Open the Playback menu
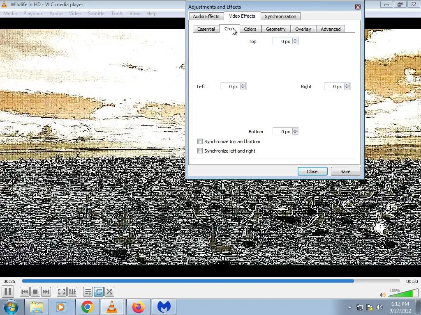Image resolution: width=421 pixels, height=315 pixels. tap(33, 14)
